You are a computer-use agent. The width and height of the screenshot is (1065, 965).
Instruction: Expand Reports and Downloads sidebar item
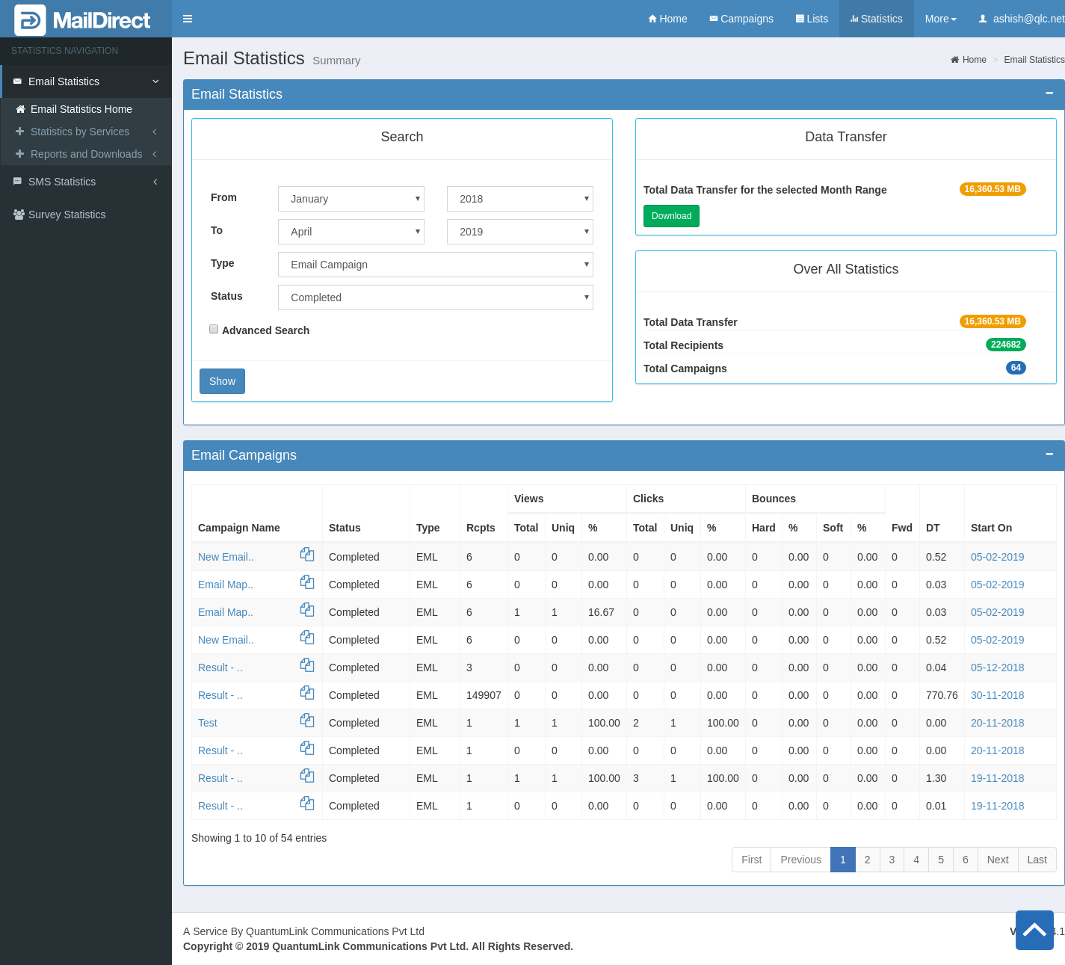pyautogui.click(x=86, y=154)
